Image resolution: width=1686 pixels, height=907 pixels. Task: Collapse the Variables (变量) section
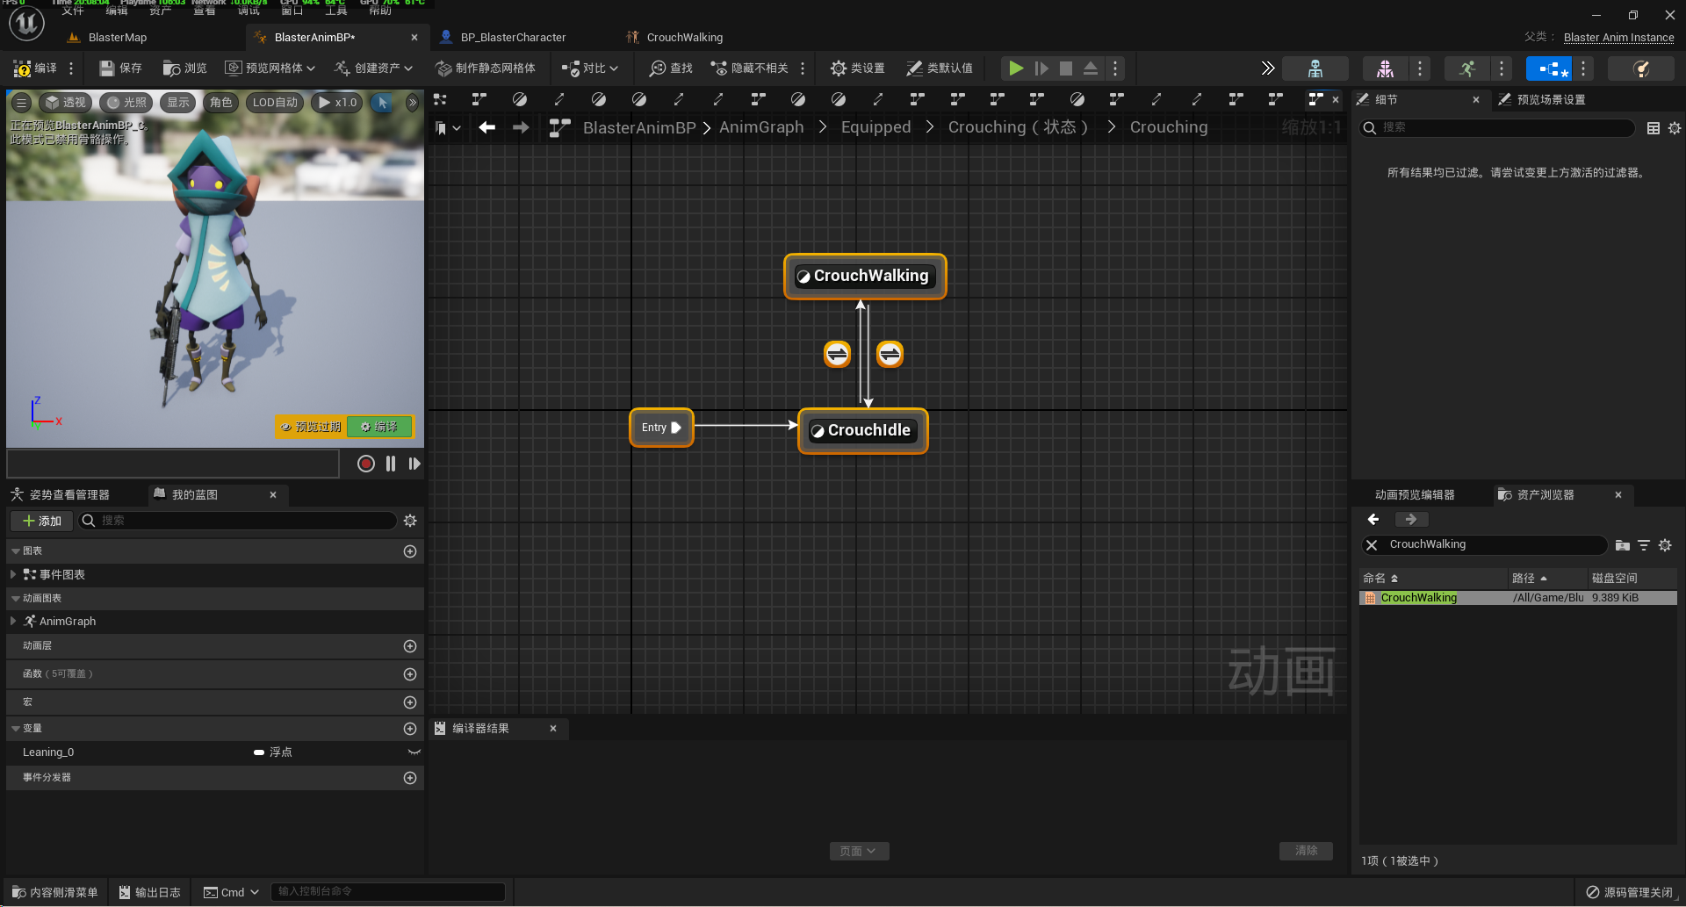click(x=16, y=729)
